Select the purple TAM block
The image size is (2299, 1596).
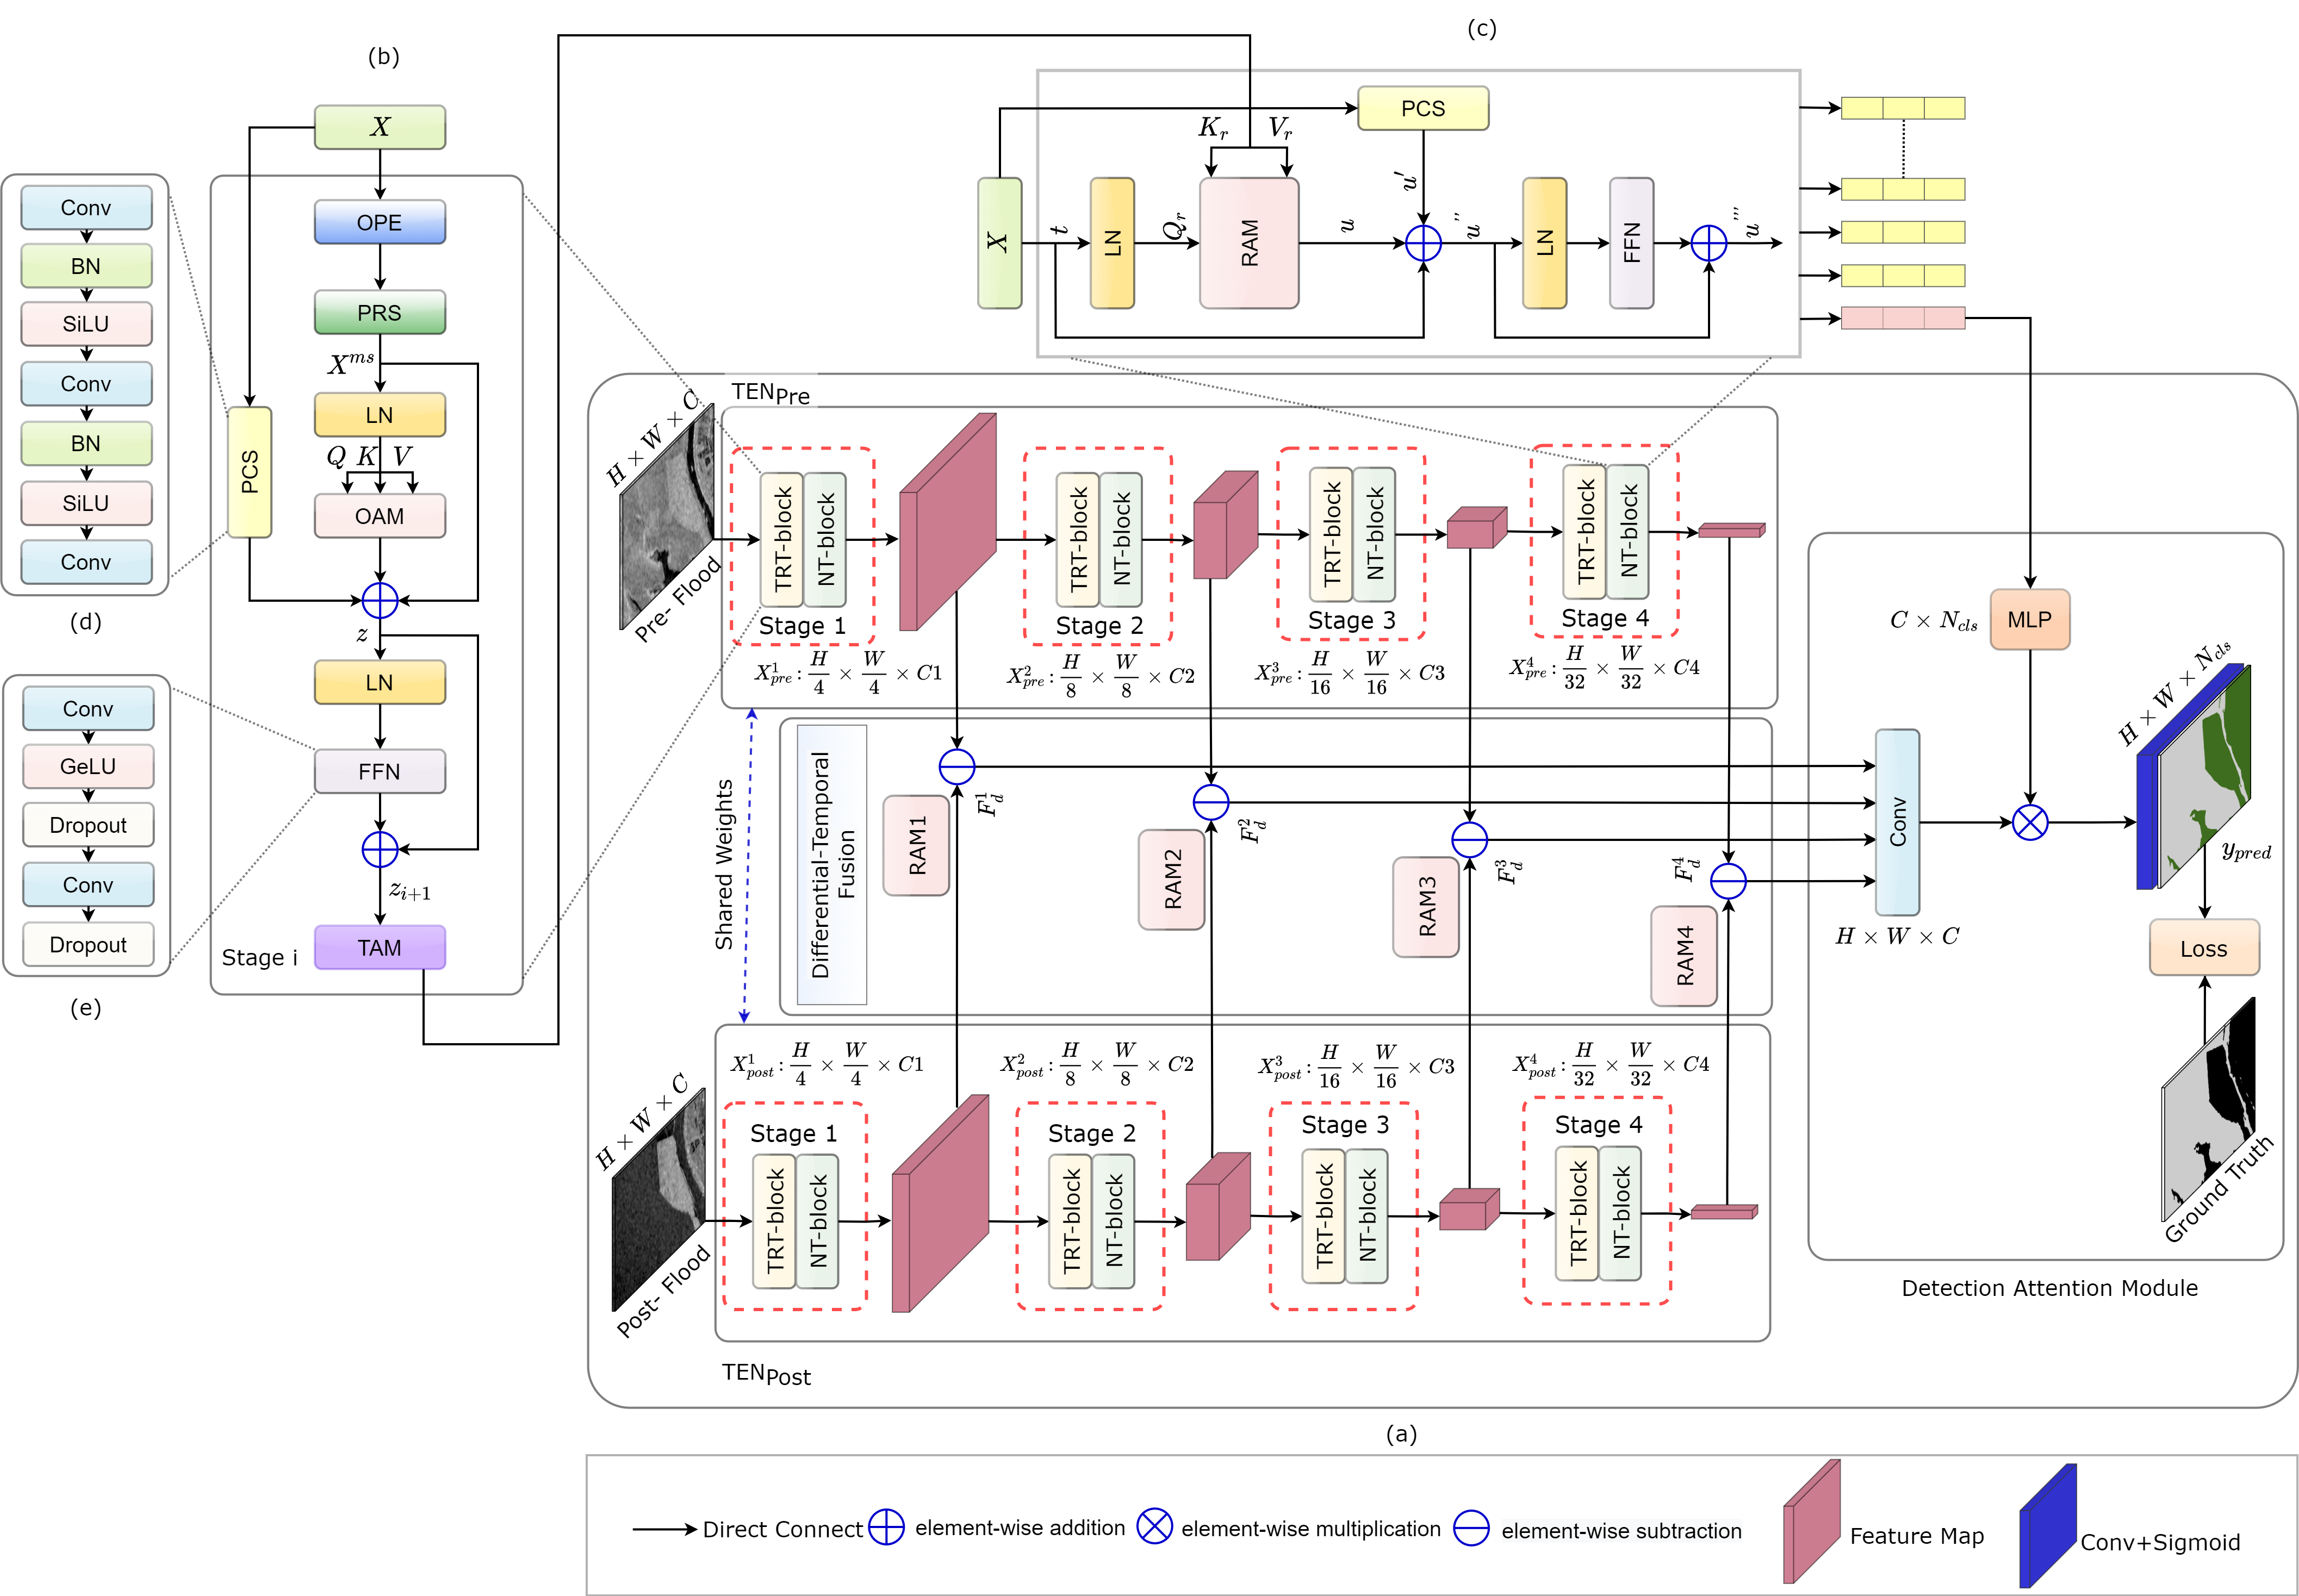click(380, 947)
